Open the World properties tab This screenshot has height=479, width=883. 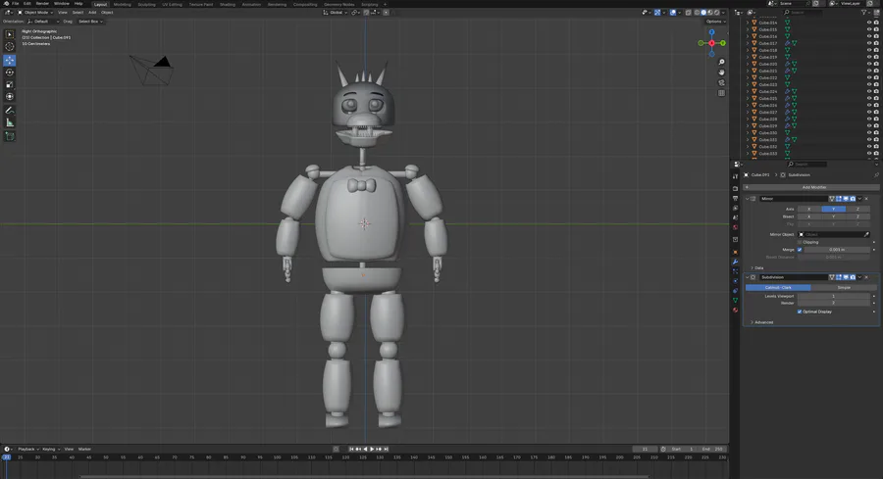coord(736,227)
